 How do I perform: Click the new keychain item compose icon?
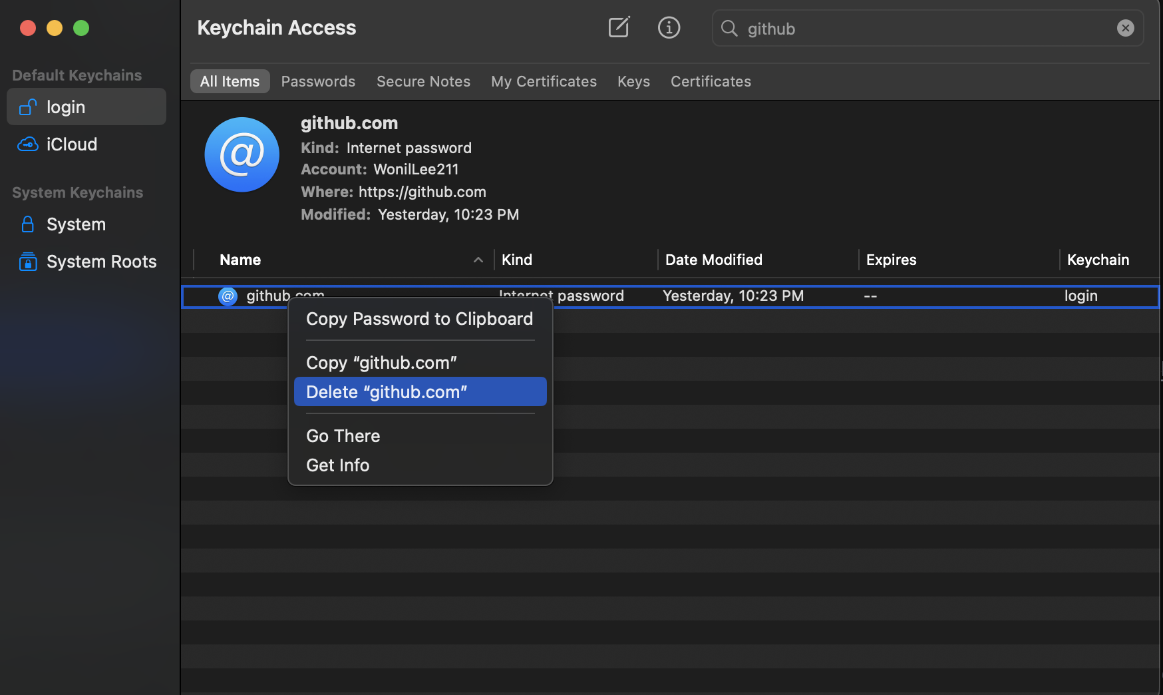[619, 27]
